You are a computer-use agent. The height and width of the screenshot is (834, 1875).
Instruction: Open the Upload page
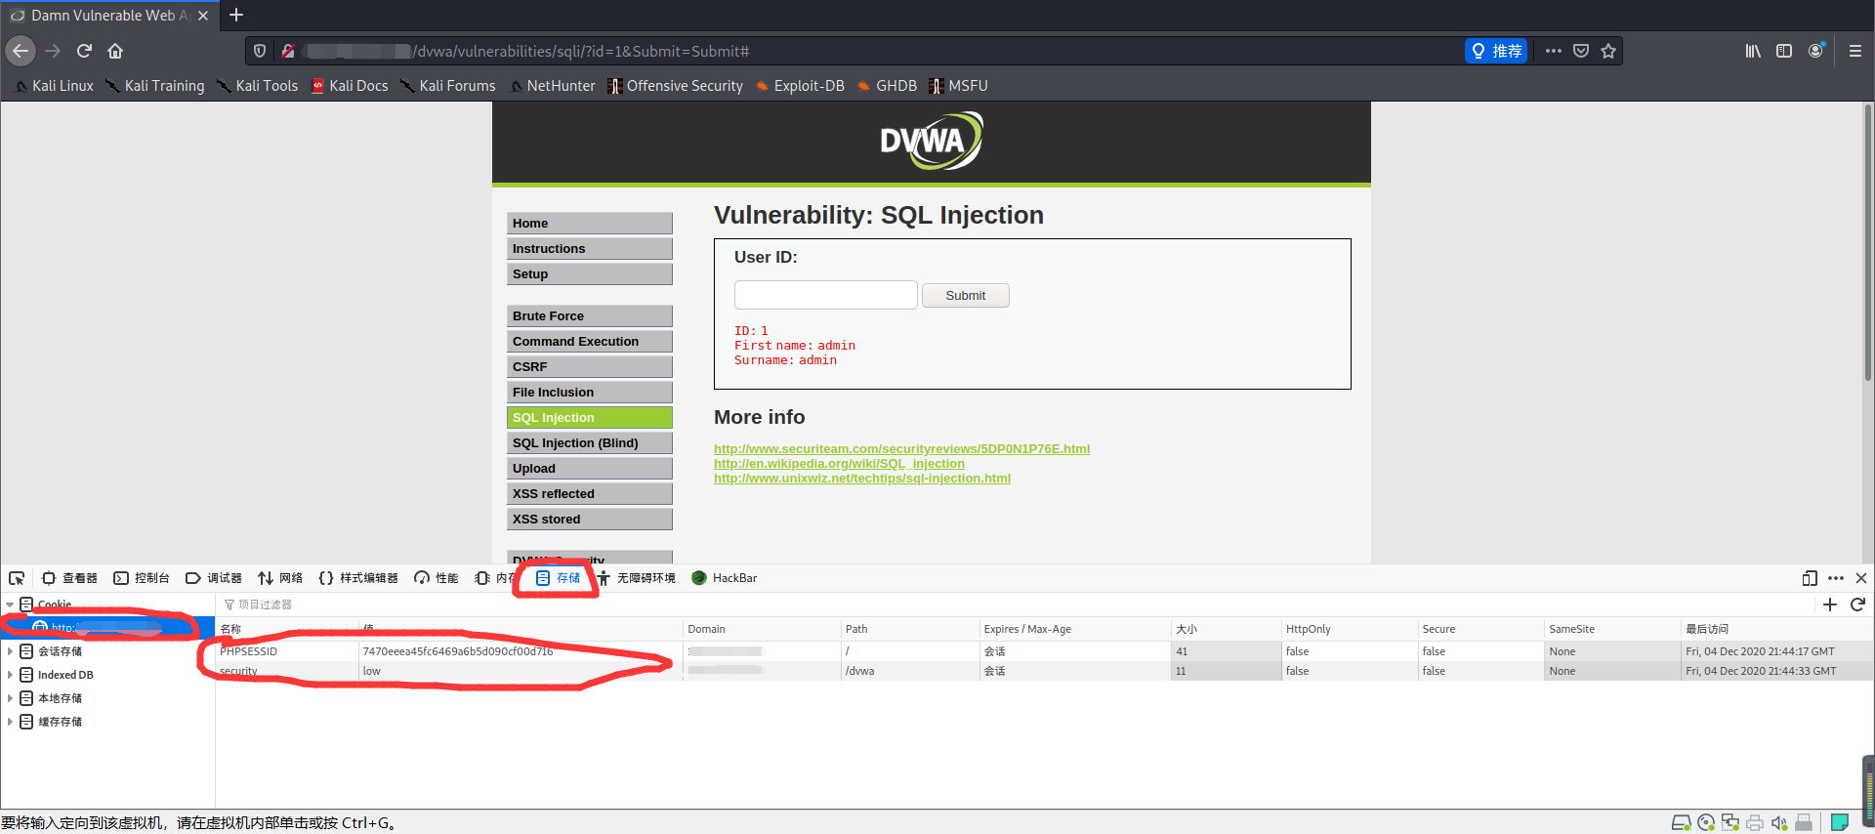590,469
